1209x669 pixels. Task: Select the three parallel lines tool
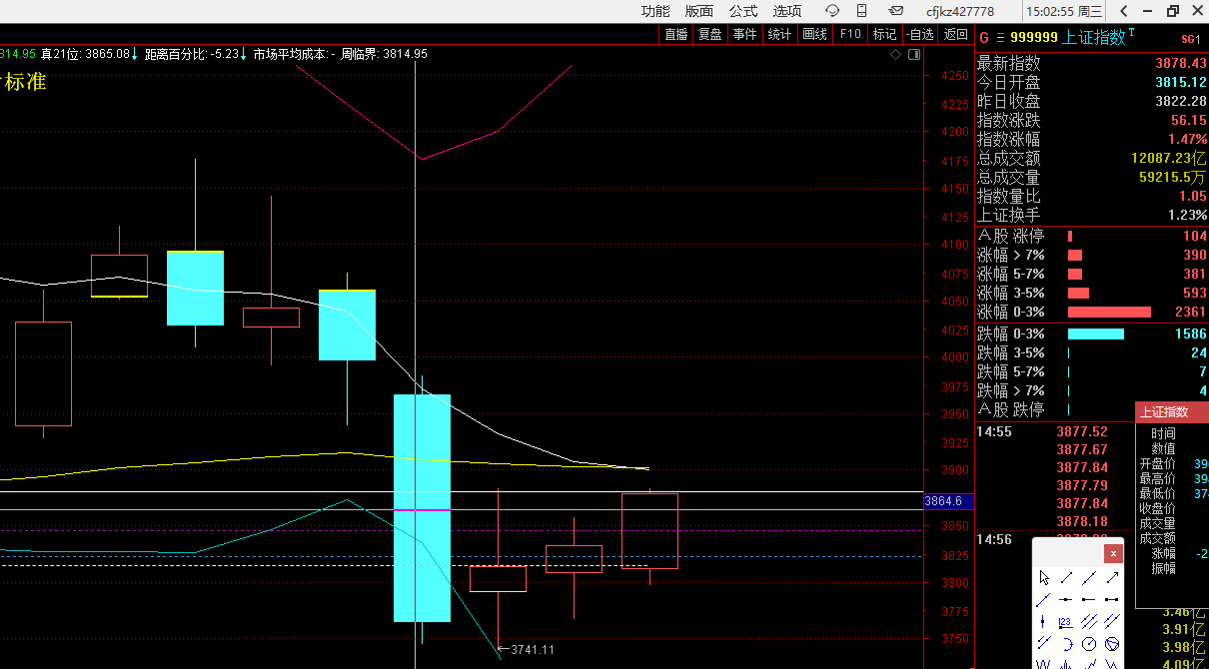[x=1088, y=621]
